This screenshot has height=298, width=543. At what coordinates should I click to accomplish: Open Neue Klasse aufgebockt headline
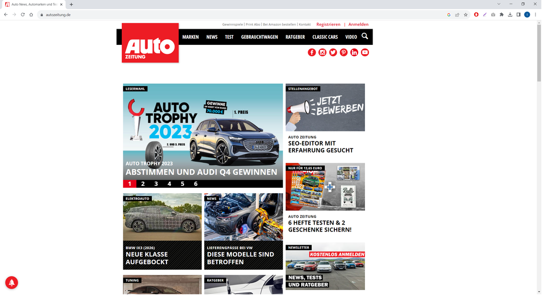coord(147,258)
